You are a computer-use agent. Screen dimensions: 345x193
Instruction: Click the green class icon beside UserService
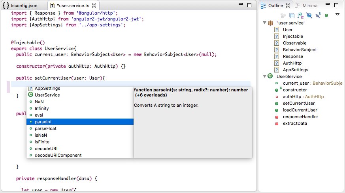(270, 76)
